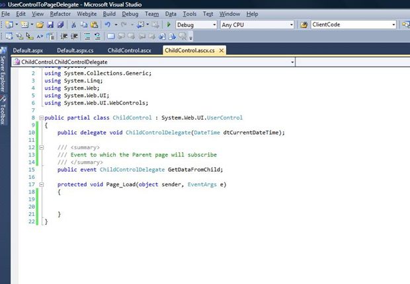Expand the ChildControl.ChildControlDelegate navigation dropdown
The image size is (410, 284).
tap(292, 61)
